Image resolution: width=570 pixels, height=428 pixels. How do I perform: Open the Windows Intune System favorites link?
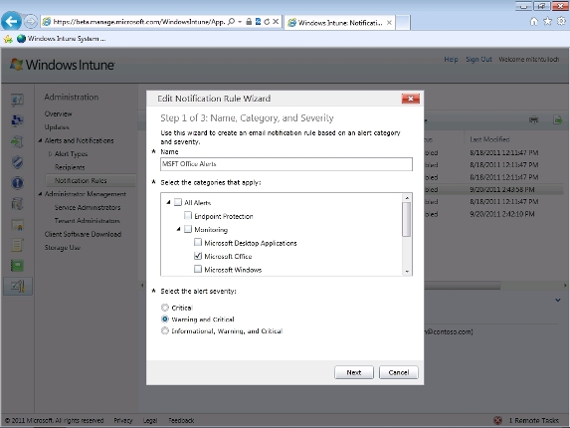tap(62, 39)
